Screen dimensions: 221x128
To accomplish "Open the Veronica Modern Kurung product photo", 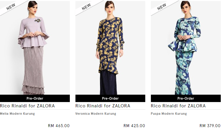I will [110, 48].
